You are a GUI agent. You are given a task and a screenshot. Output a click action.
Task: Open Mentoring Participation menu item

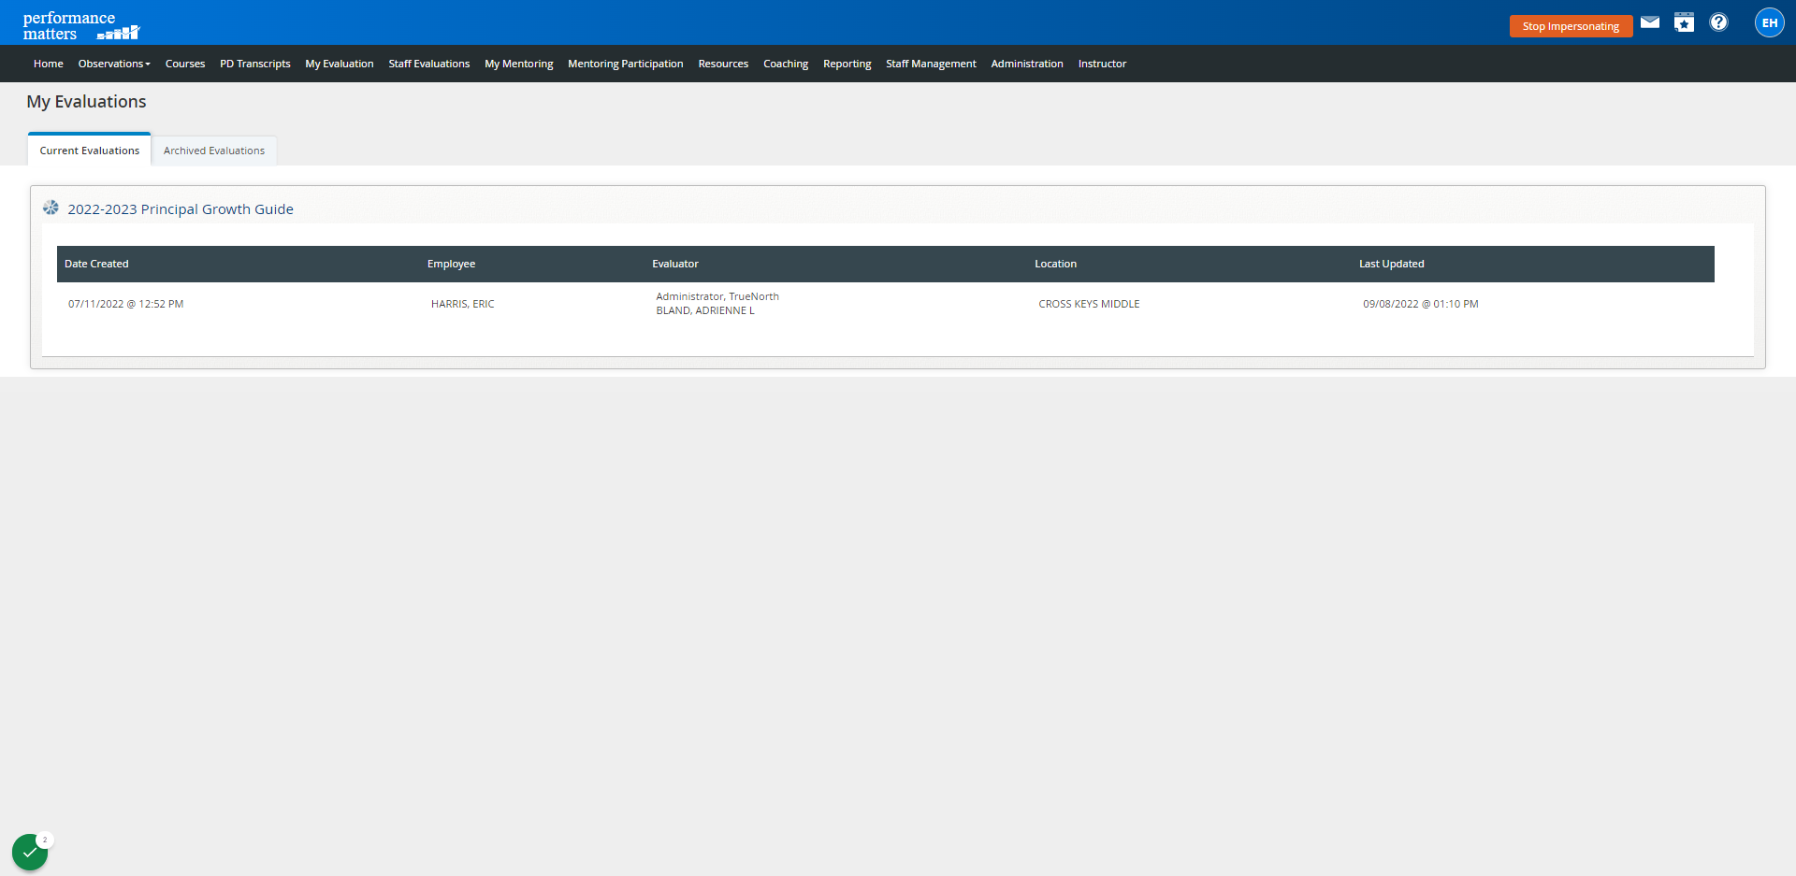(626, 64)
